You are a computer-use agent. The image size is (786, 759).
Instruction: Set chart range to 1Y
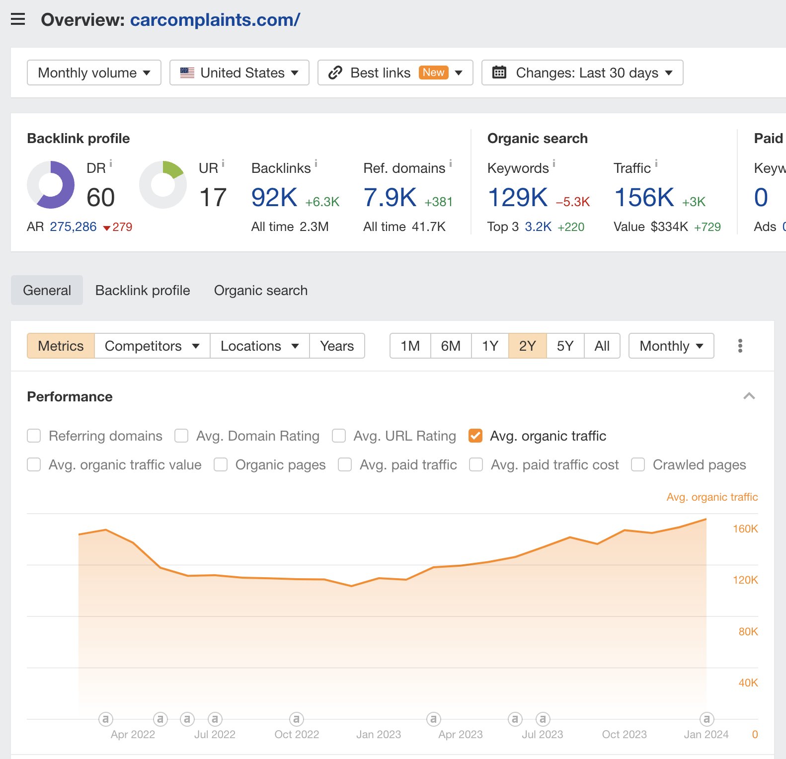[490, 346]
